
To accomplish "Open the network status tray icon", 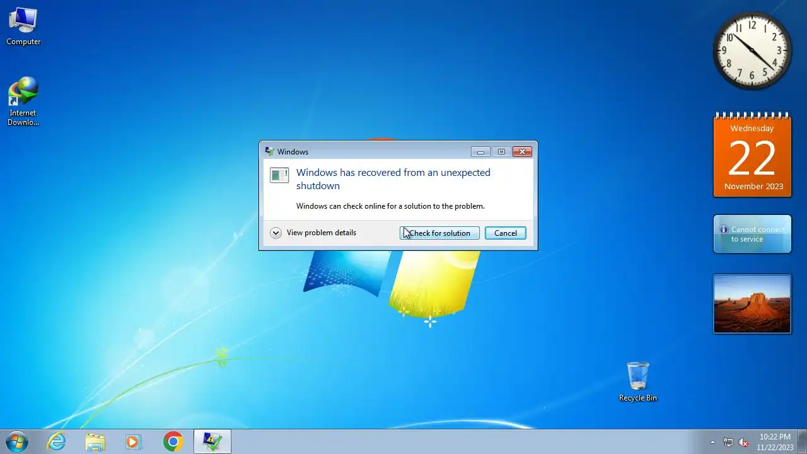I will pos(728,442).
